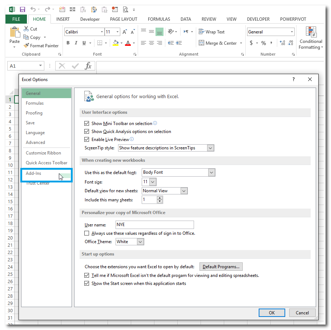Open Conditional Formatting icon in ribbon
331x330 pixels.
point(311,33)
